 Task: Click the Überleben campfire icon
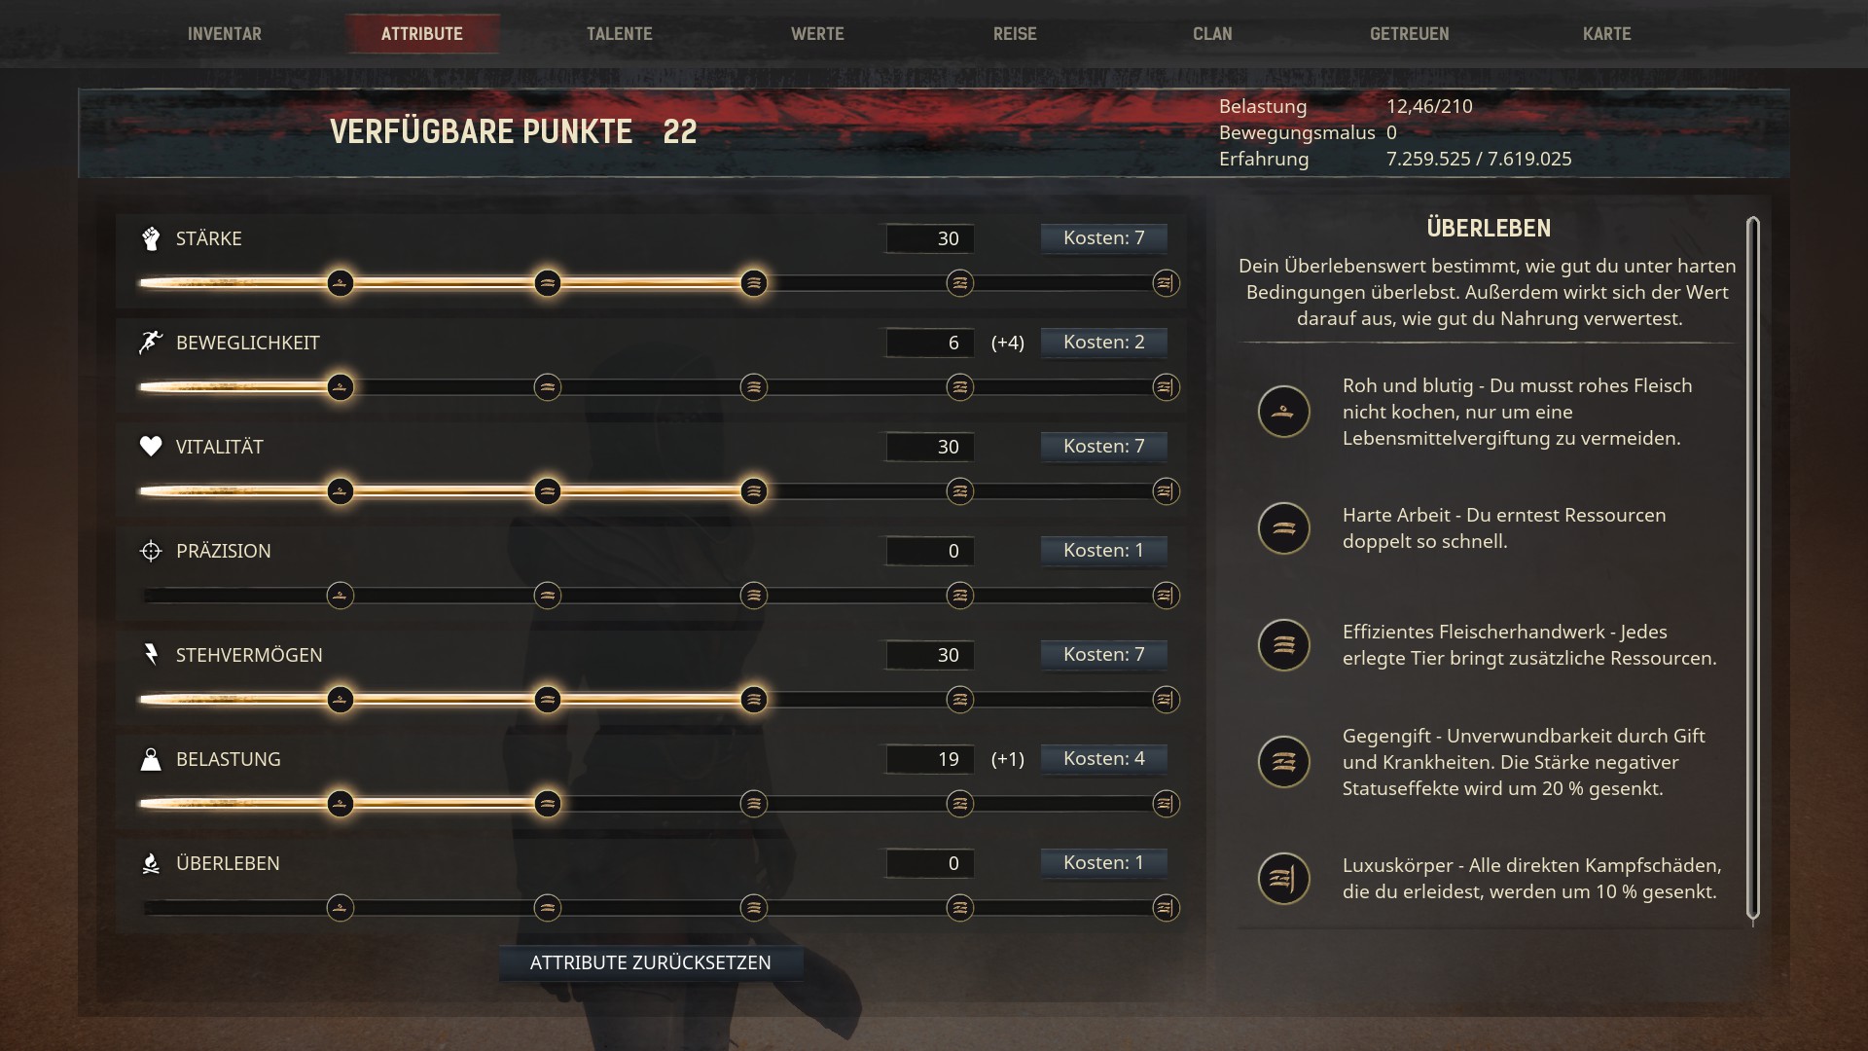tap(151, 863)
